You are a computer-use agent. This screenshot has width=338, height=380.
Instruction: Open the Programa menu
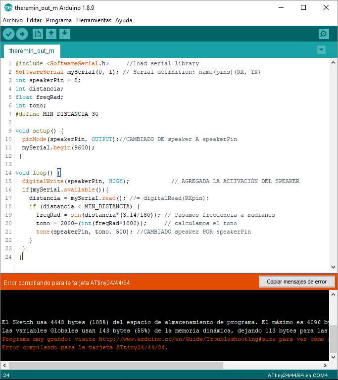click(x=59, y=20)
